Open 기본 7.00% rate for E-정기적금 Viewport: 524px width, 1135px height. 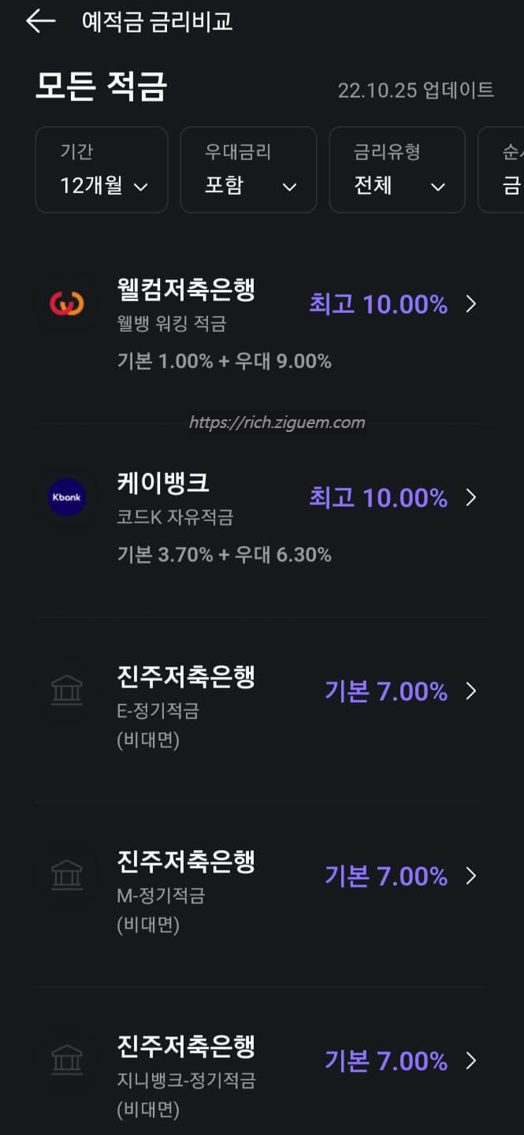[x=387, y=690]
